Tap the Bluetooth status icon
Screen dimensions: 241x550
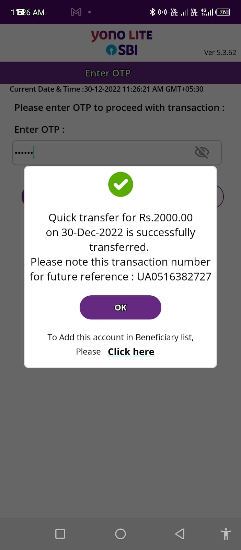click(x=152, y=12)
